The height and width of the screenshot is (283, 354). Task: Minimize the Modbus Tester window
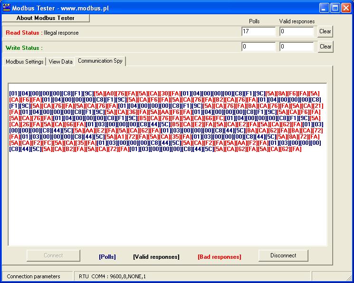tap(324, 8)
